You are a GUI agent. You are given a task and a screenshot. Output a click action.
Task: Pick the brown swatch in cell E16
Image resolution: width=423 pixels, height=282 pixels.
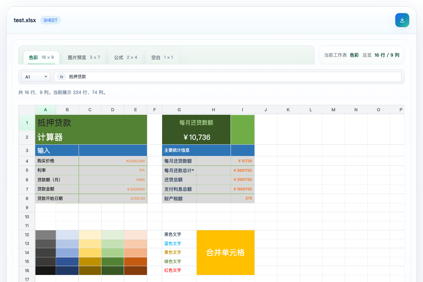click(x=135, y=270)
